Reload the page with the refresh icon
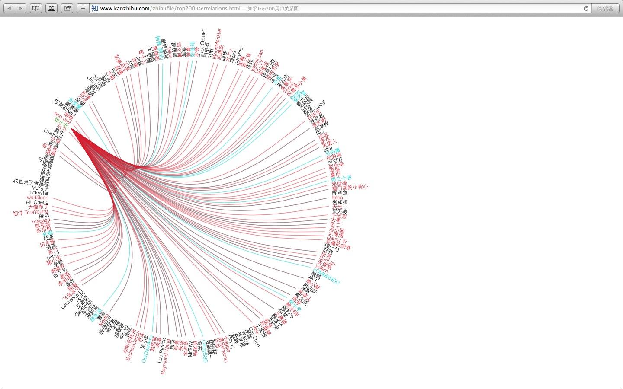The image size is (623, 389). pos(586,8)
